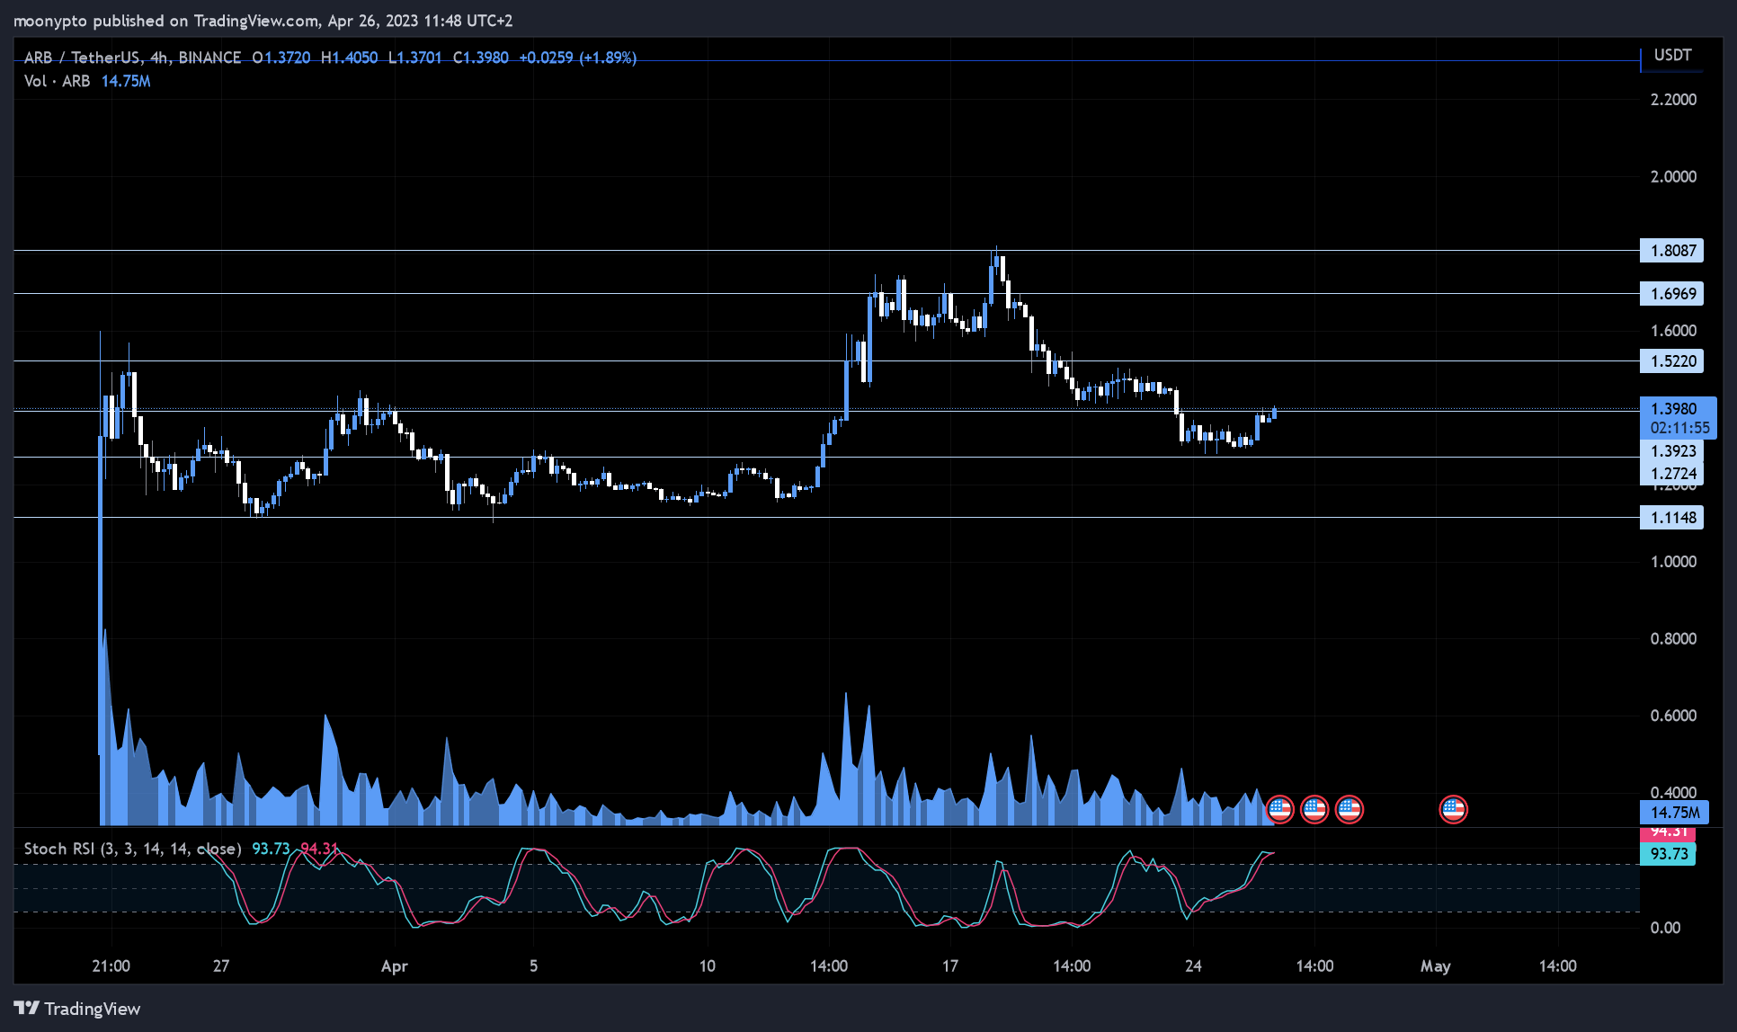Click the 93.73 Stoch RSI scale label

[x=1669, y=854]
